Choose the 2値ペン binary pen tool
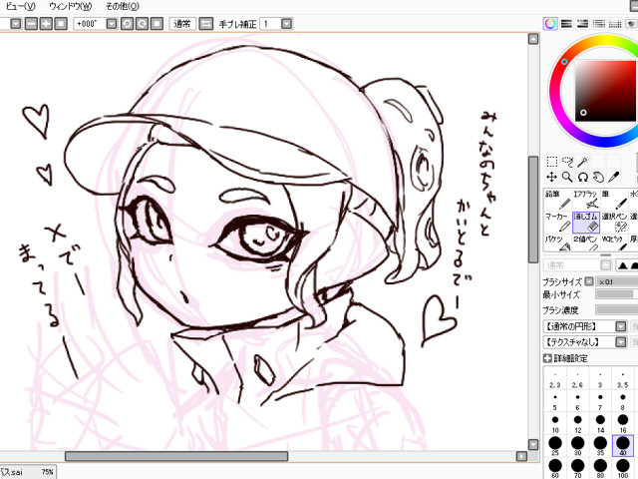The width and height of the screenshot is (638, 479). [586, 242]
